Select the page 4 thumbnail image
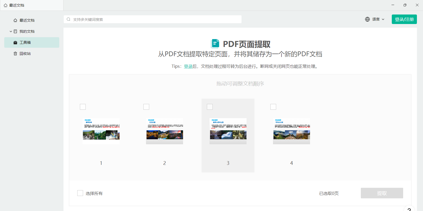 tap(292, 131)
